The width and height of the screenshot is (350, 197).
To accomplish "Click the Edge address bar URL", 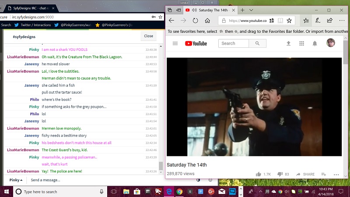I will point(248,21).
